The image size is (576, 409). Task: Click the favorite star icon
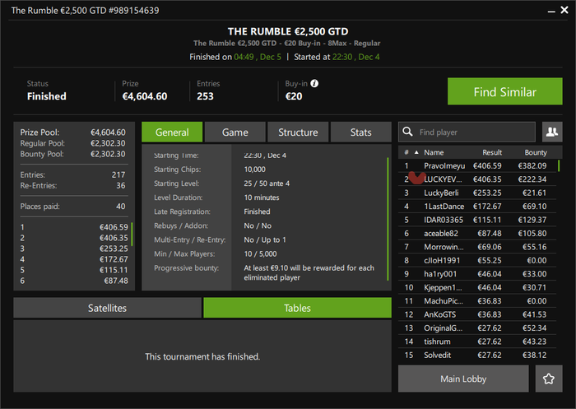click(549, 379)
